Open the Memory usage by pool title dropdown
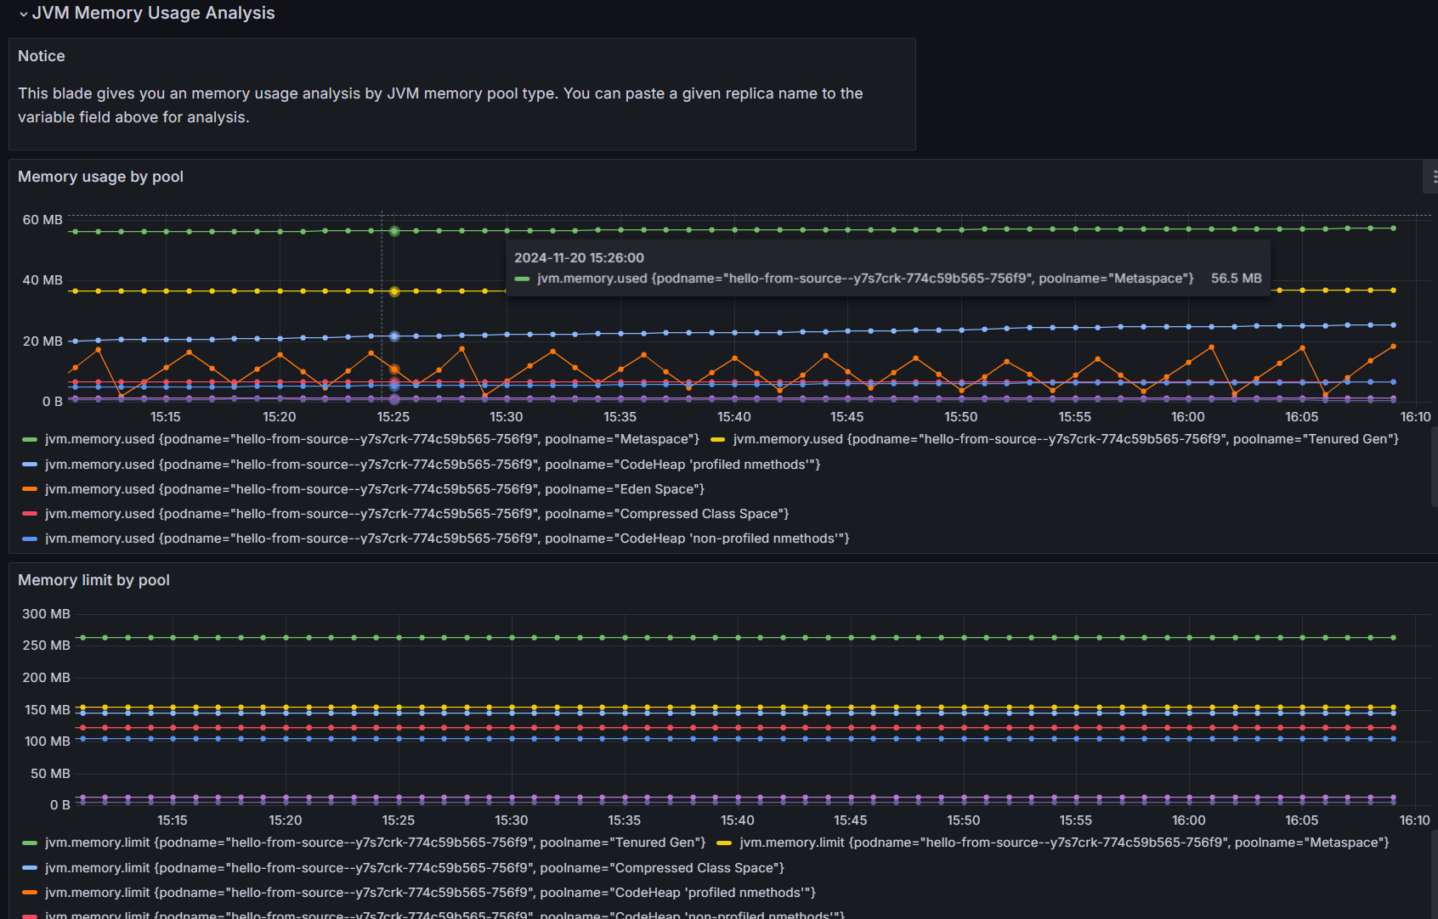This screenshot has height=919, width=1438. 100,176
